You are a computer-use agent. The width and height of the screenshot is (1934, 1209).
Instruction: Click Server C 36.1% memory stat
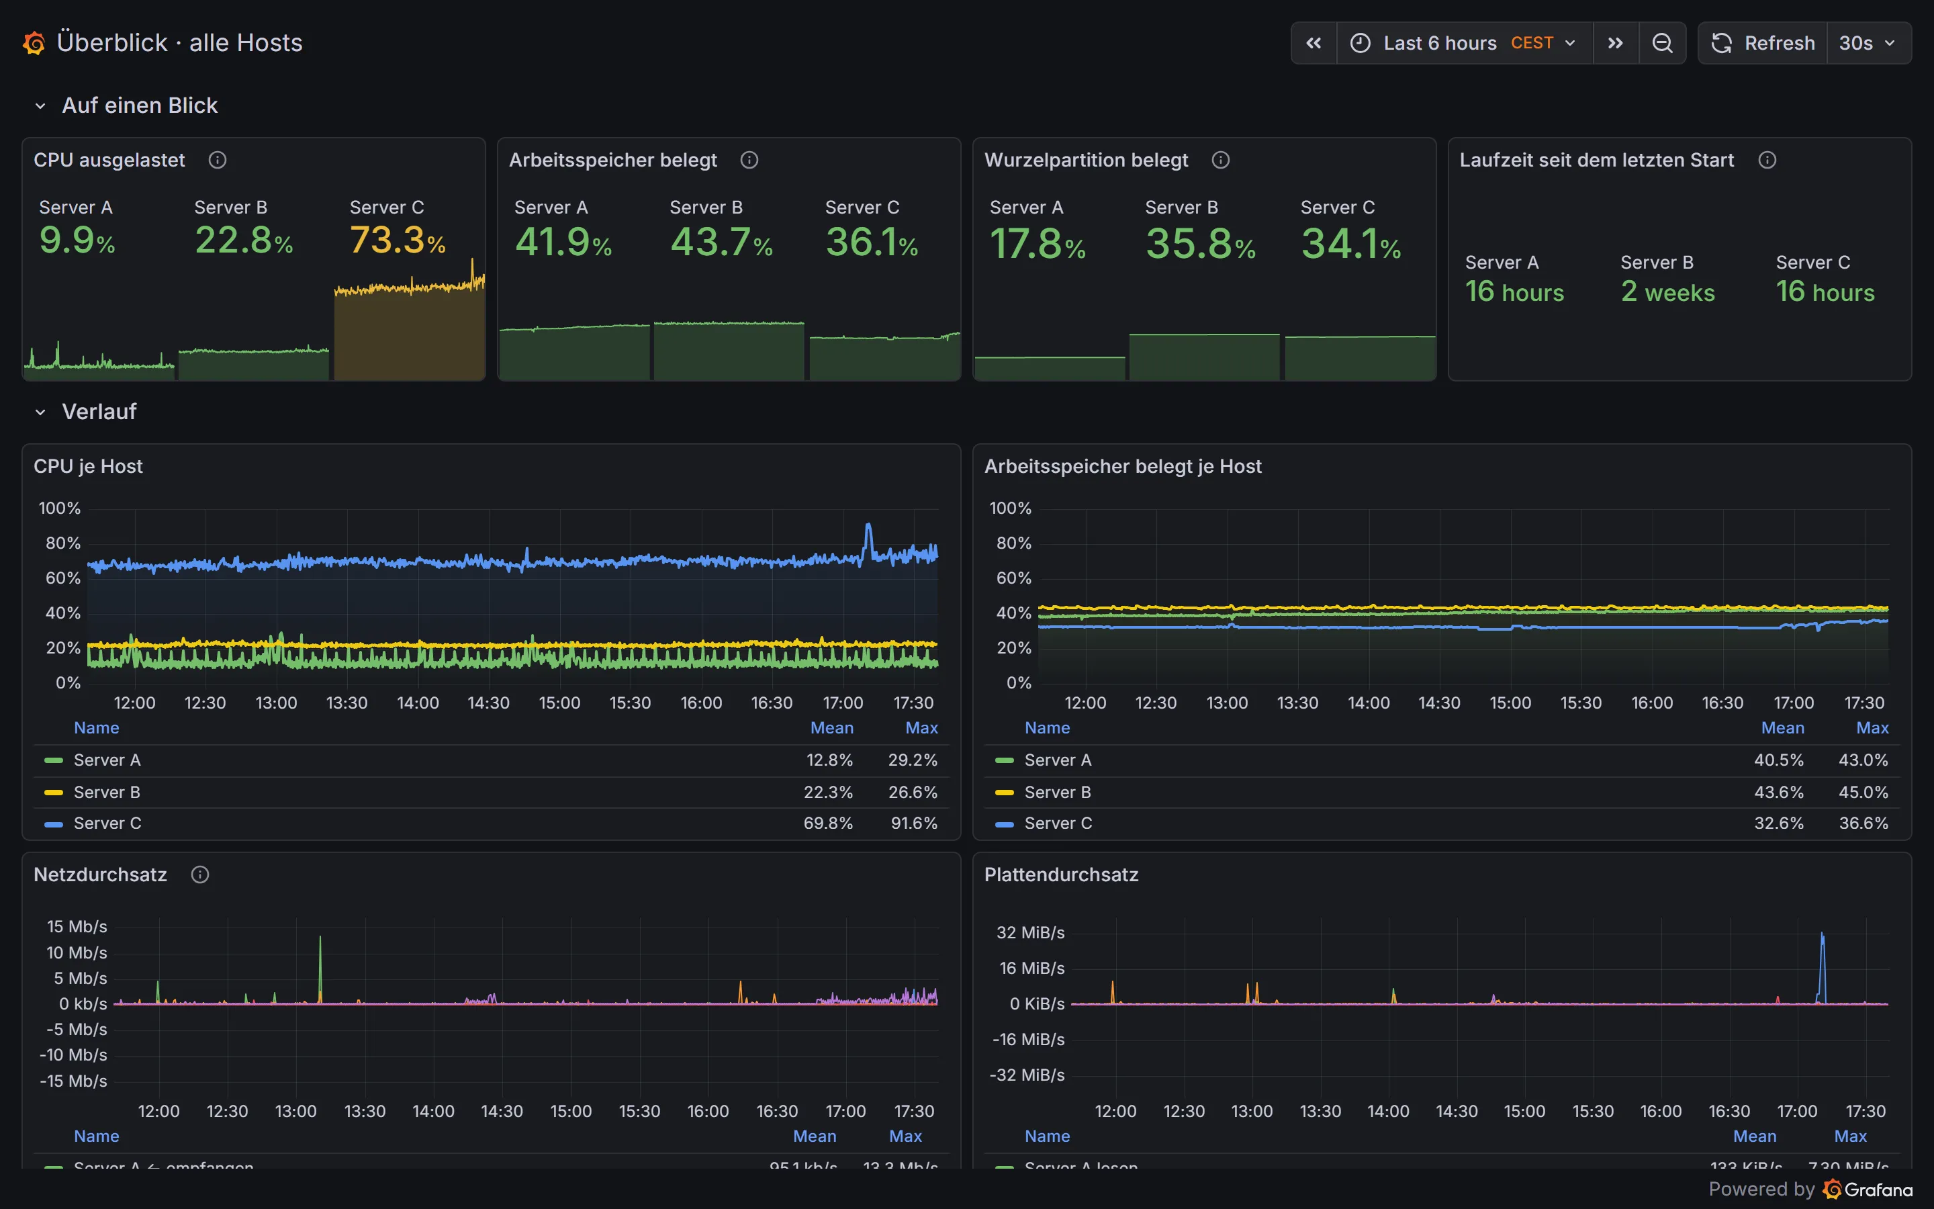[871, 242]
